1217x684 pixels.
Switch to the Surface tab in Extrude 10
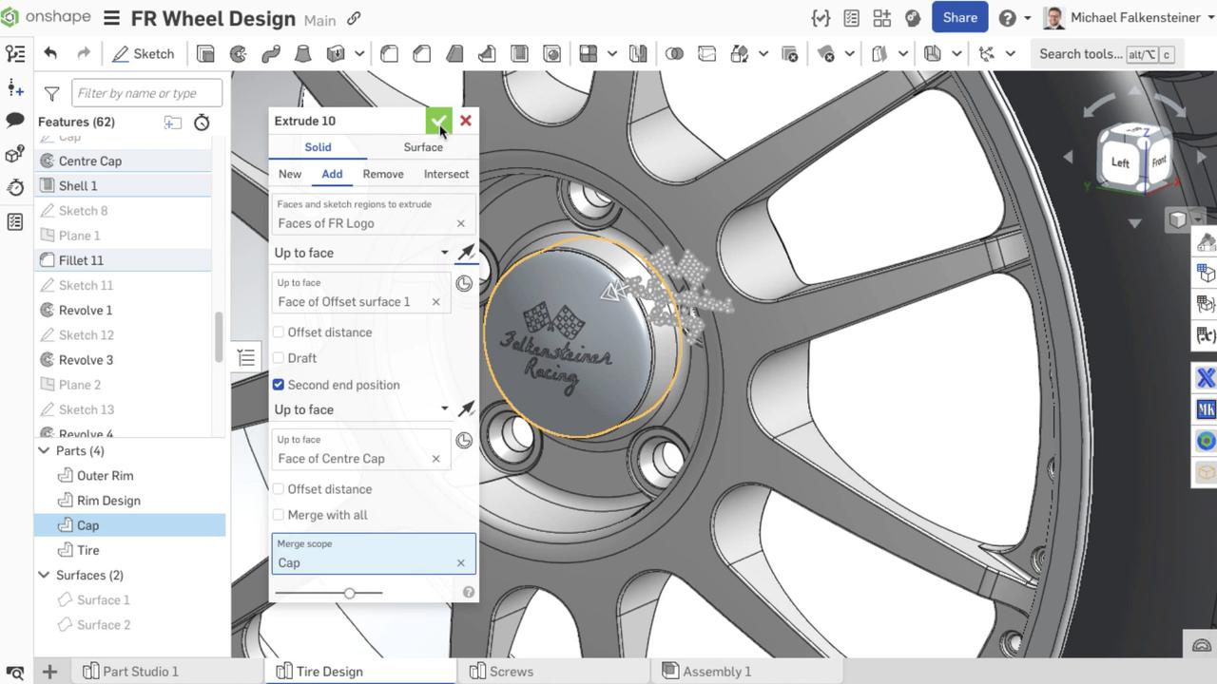point(422,147)
